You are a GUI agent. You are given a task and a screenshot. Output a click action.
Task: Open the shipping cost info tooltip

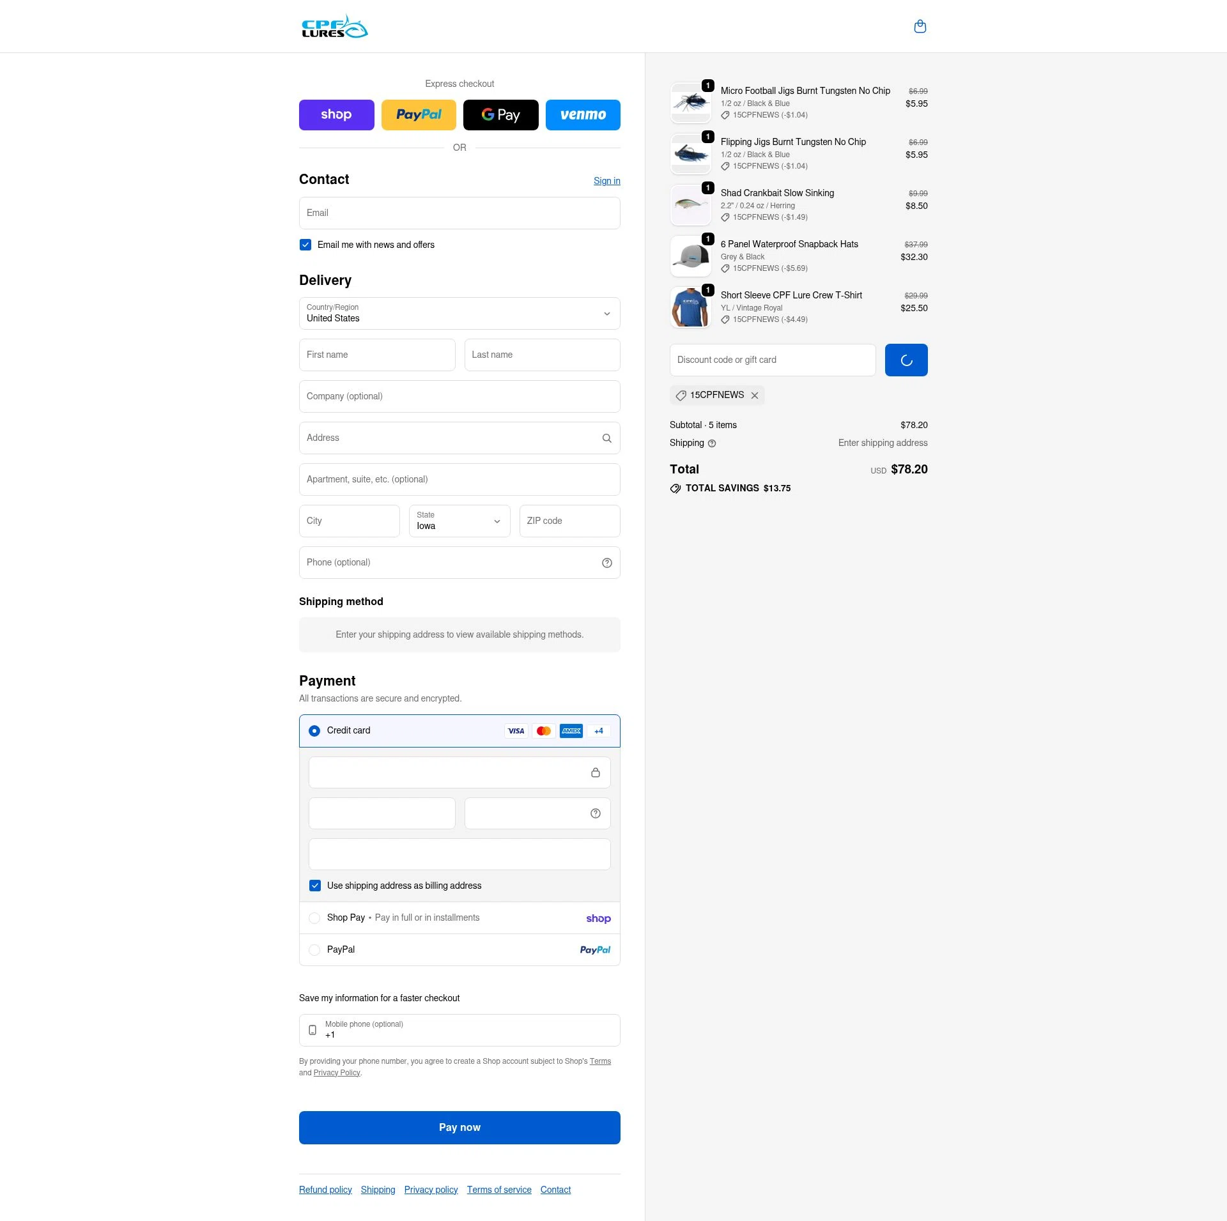(x=711, y=443)
